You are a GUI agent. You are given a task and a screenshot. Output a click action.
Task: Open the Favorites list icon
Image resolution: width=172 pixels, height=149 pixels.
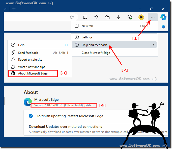[96, 17]
